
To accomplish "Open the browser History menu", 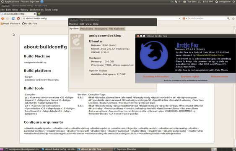I will [x=24, y=10].
